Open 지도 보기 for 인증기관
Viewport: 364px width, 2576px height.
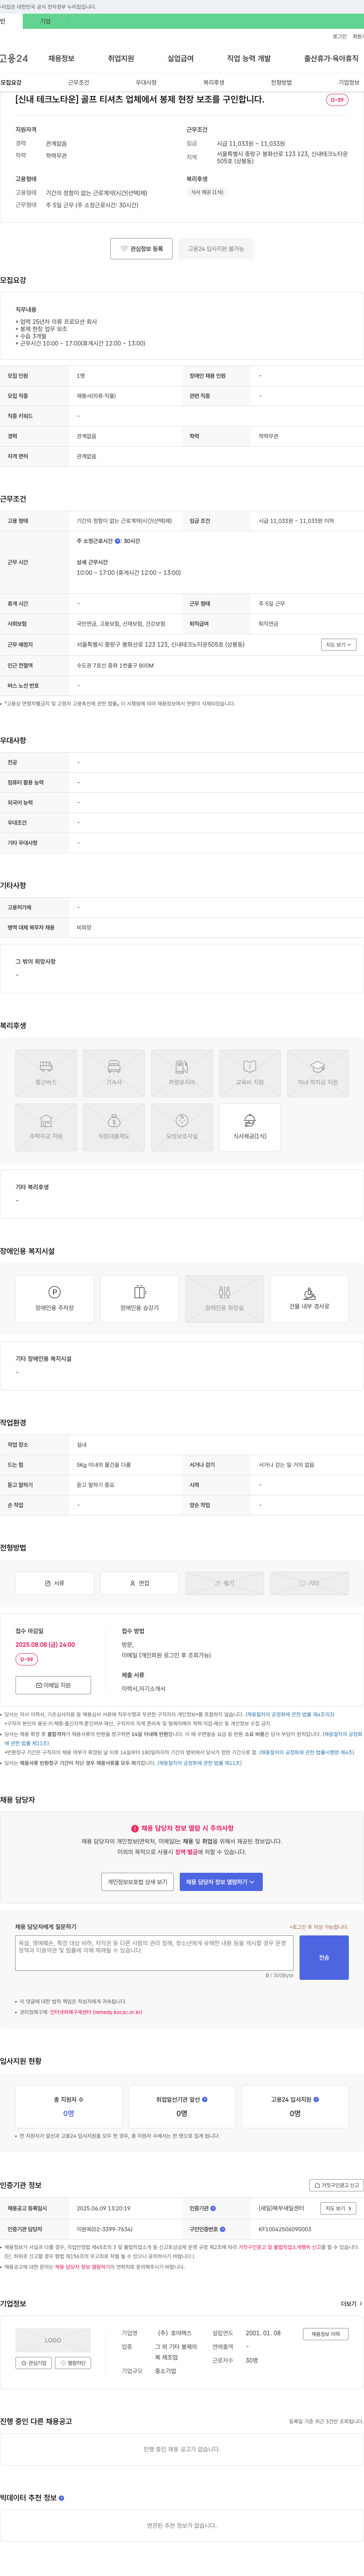pos(339,2208)
